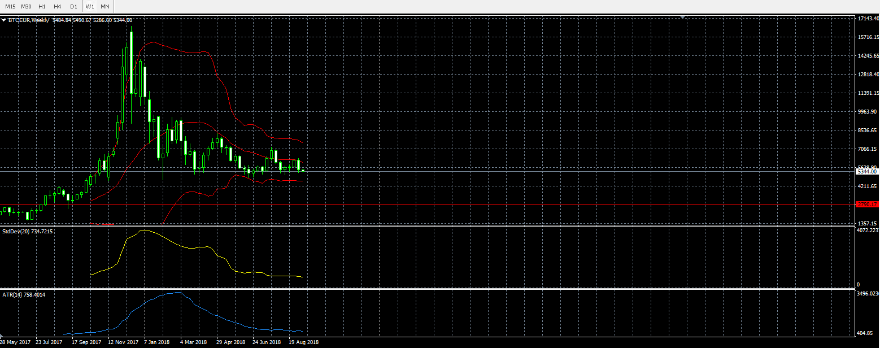Set the H4 timeframe
This screenshot has width=880, height=348.
coord(58,6)
